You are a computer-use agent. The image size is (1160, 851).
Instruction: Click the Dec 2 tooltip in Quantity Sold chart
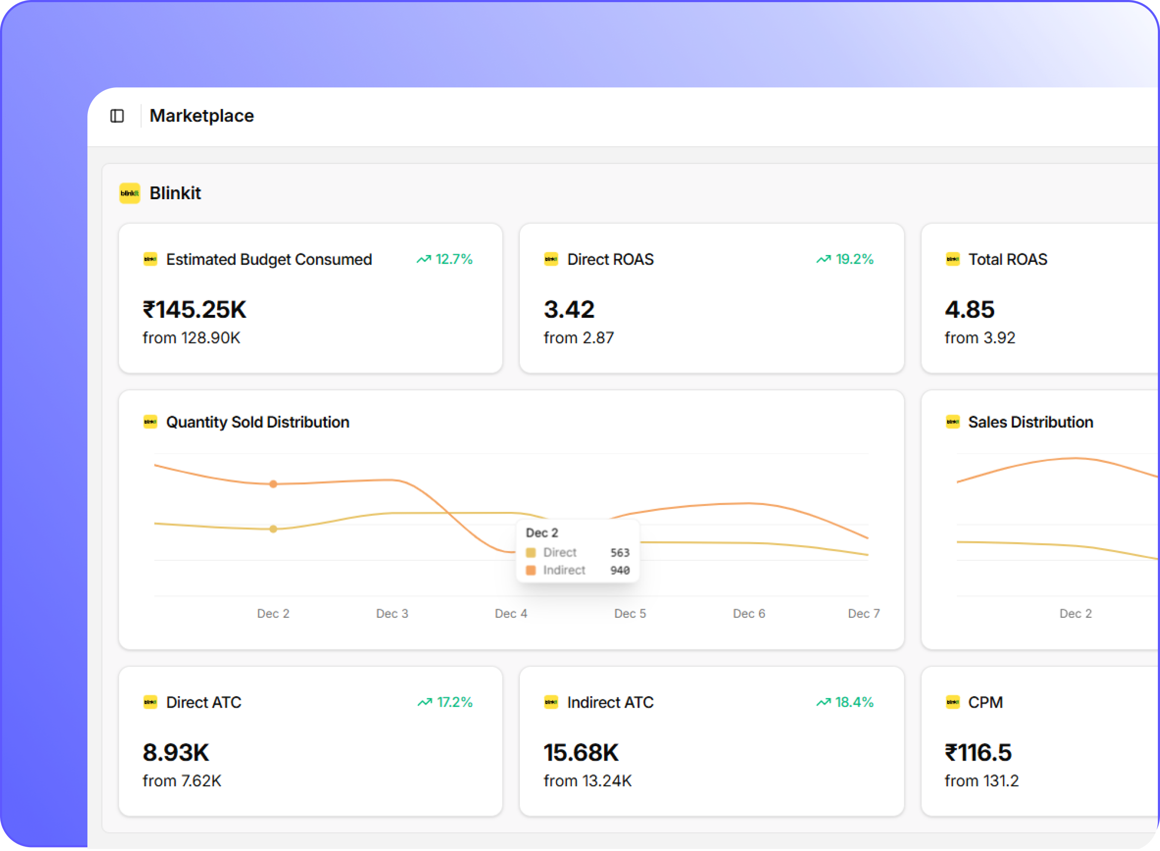pos(578,551)
